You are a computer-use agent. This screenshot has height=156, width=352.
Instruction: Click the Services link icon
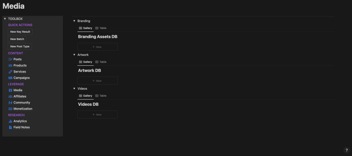tap(10, 72)
